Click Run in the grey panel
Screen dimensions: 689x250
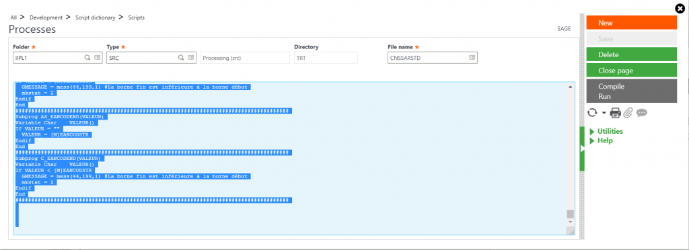pos(605,96)
